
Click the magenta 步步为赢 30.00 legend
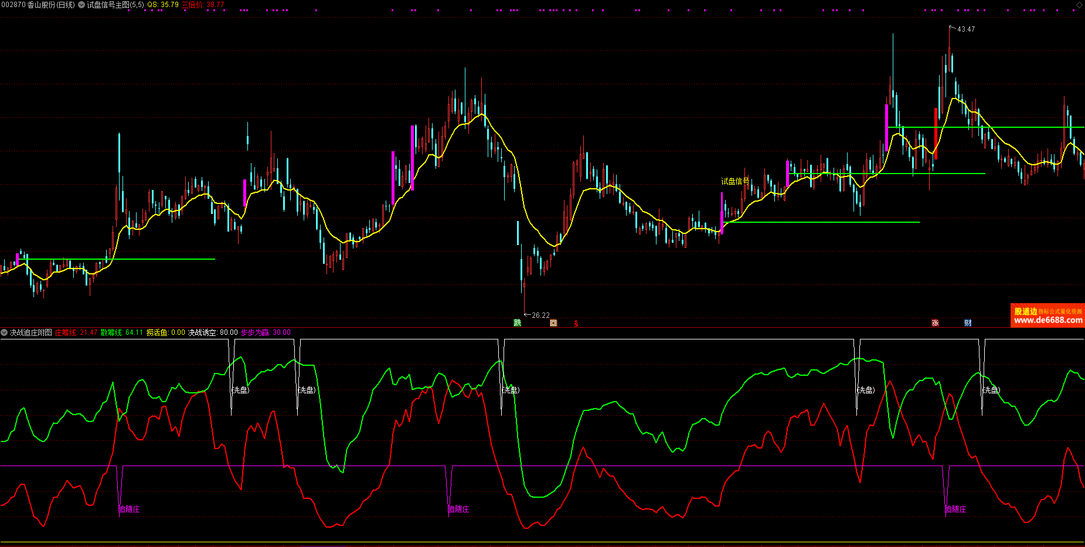tap(266, 332)
